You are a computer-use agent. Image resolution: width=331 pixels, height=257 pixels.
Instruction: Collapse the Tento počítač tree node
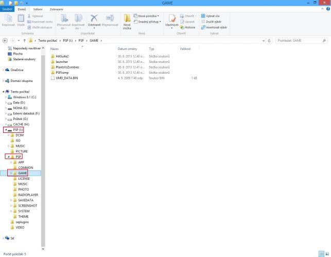tap(3, 92)
